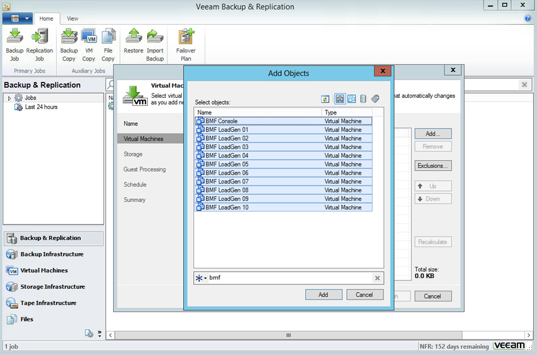Select BMF LoadGen 02 row
Image resolution: width=537 pixels, height=355 pixels.
[284, 138]
